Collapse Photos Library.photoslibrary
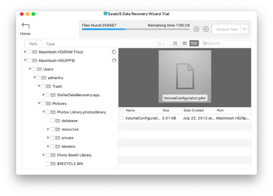Image resolution: width=273 pixels, height=196 pixels. pyautogui.click(x=44, y=112)
